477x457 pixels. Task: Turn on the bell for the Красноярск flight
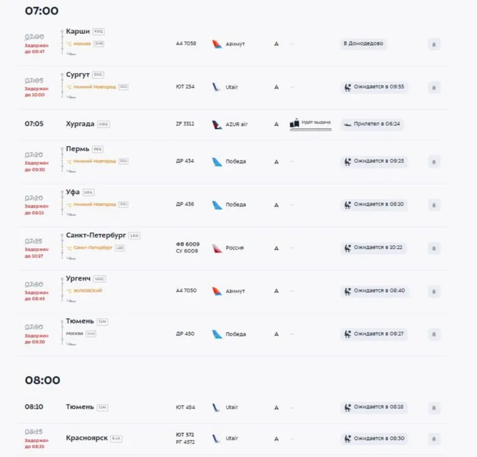[434, 438]
